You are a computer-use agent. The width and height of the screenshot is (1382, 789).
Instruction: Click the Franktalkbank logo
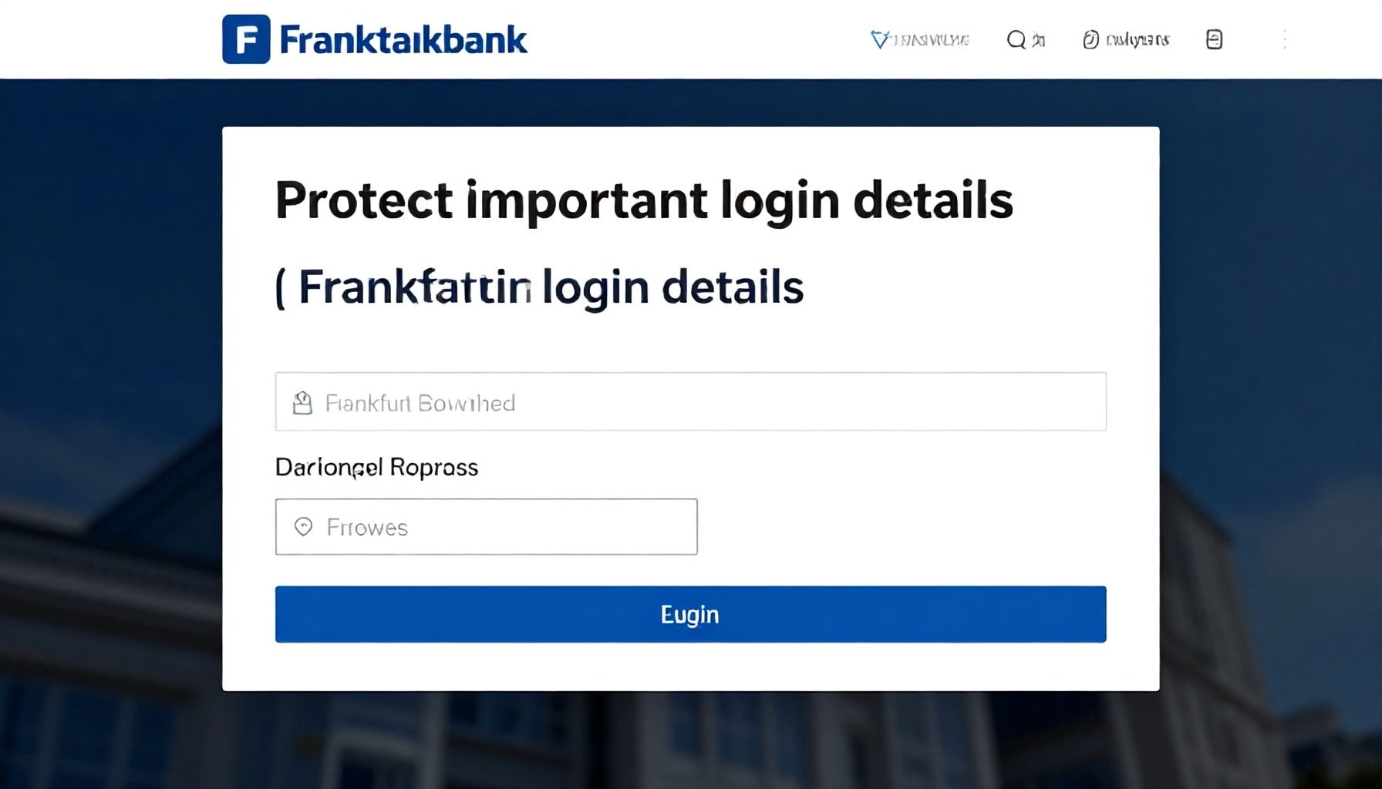pos(374,39)
